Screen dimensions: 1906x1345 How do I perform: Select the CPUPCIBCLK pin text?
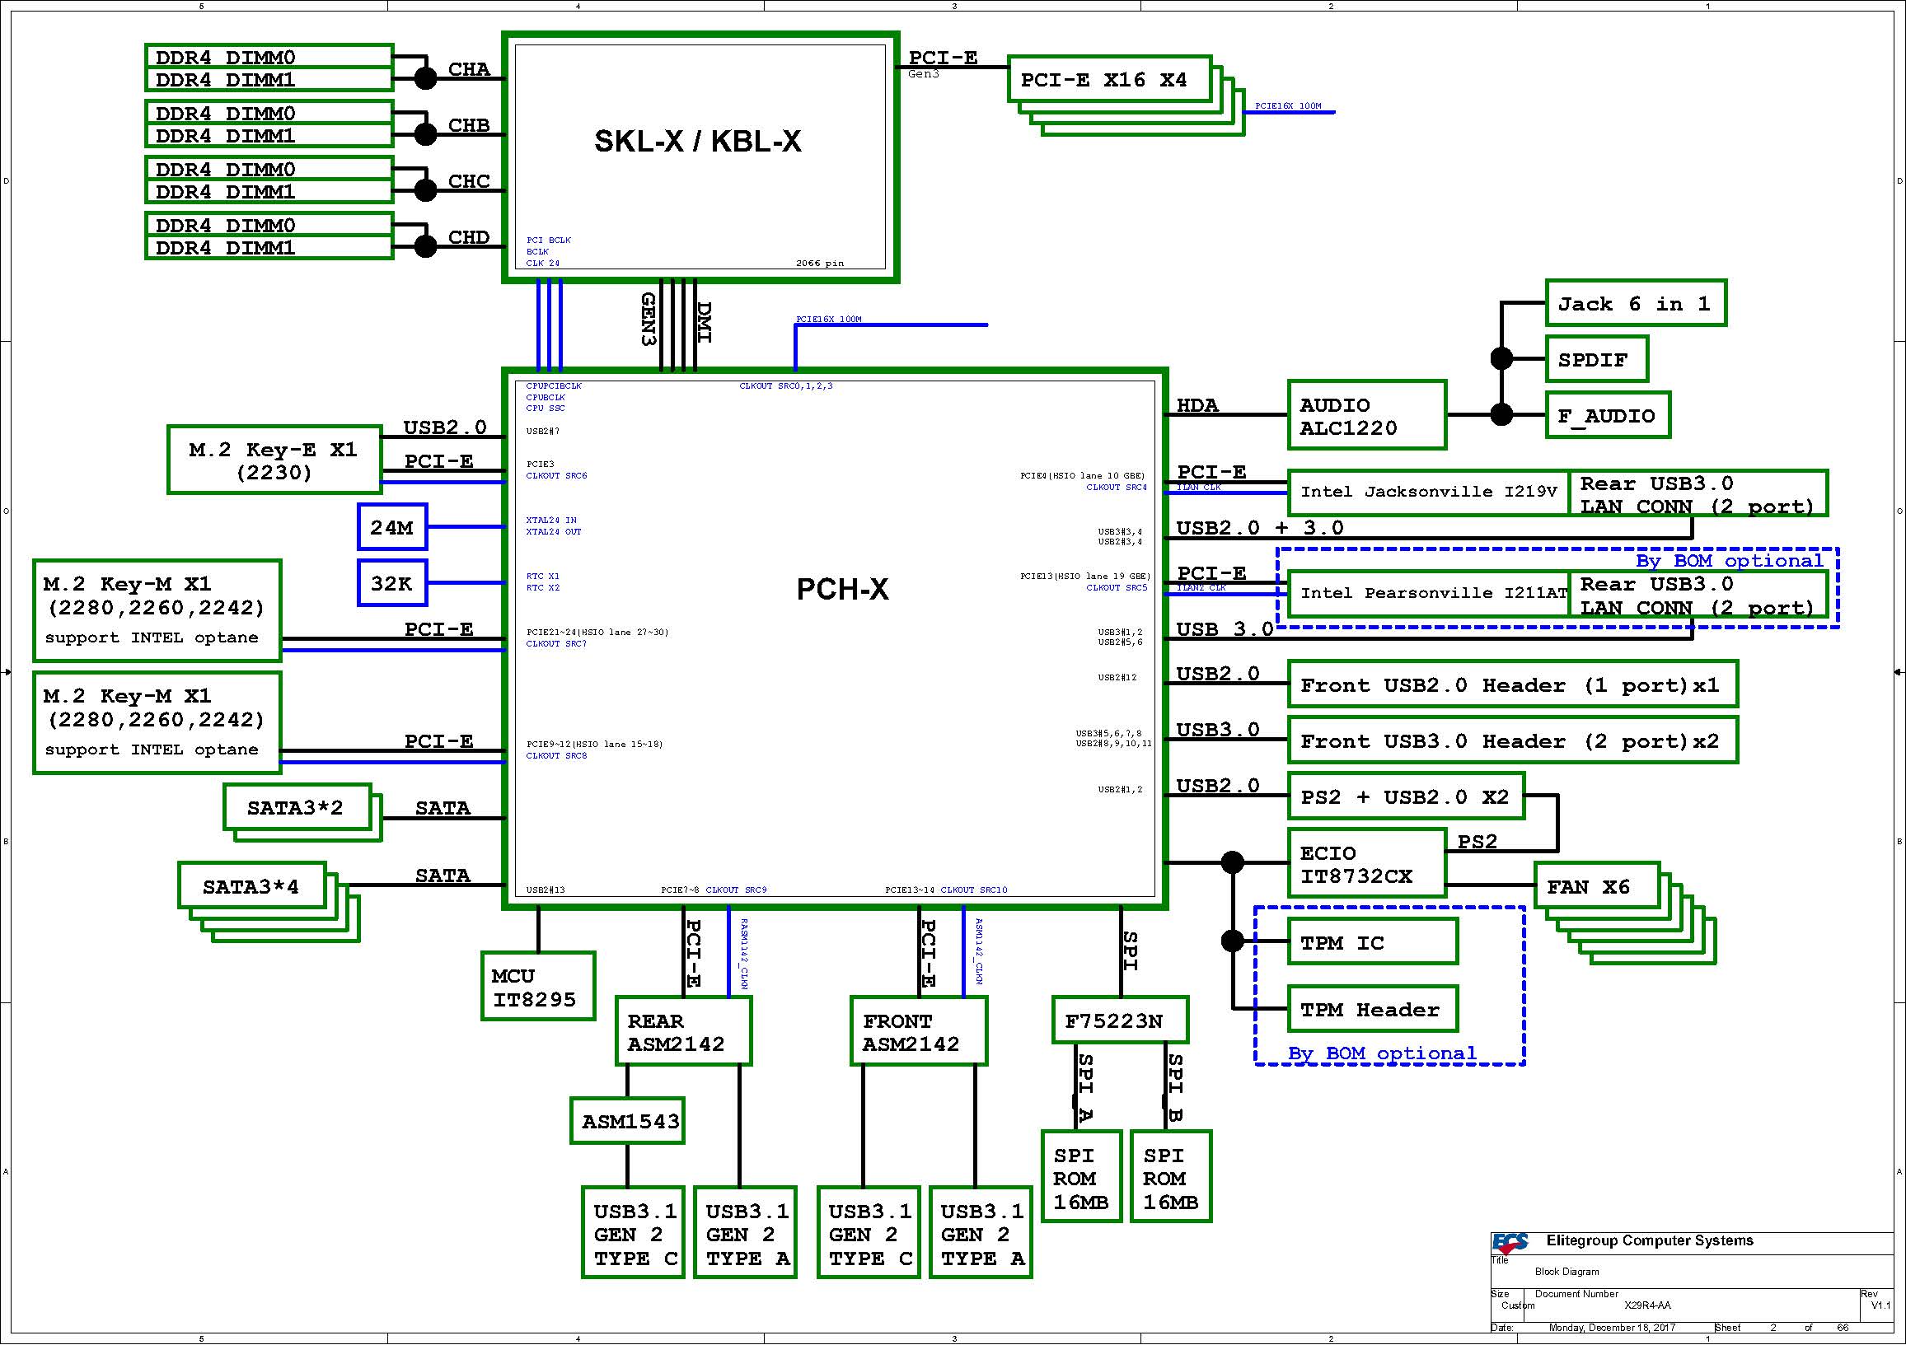coord(554,385)
